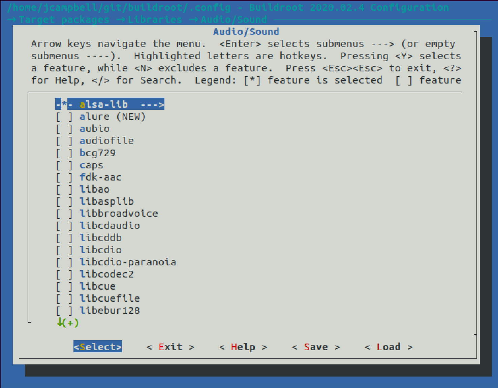Toggle the alure (NEW) checkbox
Image resolution: width=498 pixels, height=388 pixels.
click(64, 117)
